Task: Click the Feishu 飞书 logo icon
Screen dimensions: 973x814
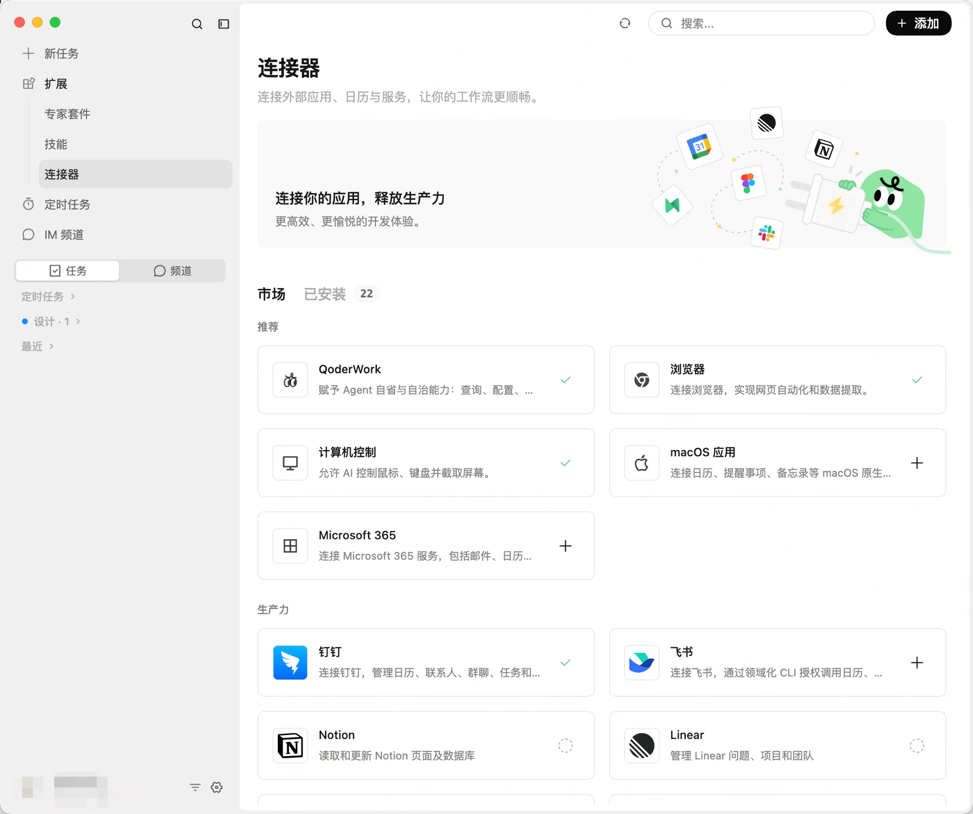Action: (642, 663)
